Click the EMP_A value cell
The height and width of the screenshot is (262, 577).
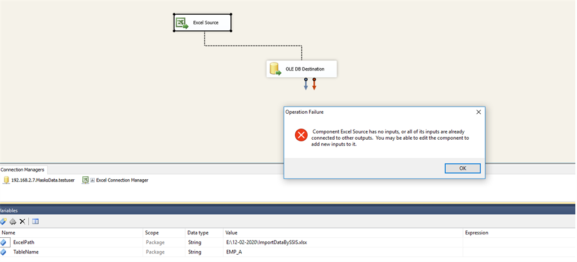coord(343,252)
